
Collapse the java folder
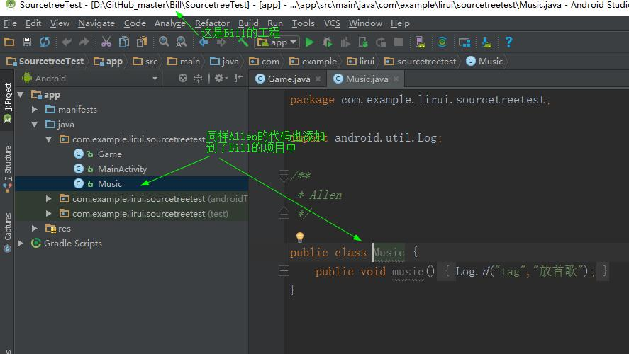pyautogui.click(x=35, y=125)
